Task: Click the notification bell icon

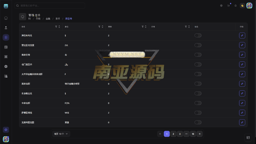Action: tap(235, 6)
